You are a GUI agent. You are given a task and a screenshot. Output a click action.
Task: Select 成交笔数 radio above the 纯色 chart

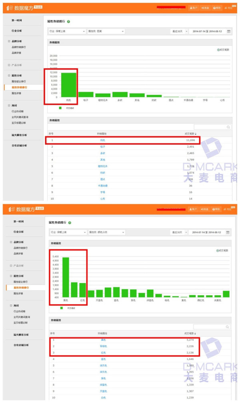[x=218, y=50]
